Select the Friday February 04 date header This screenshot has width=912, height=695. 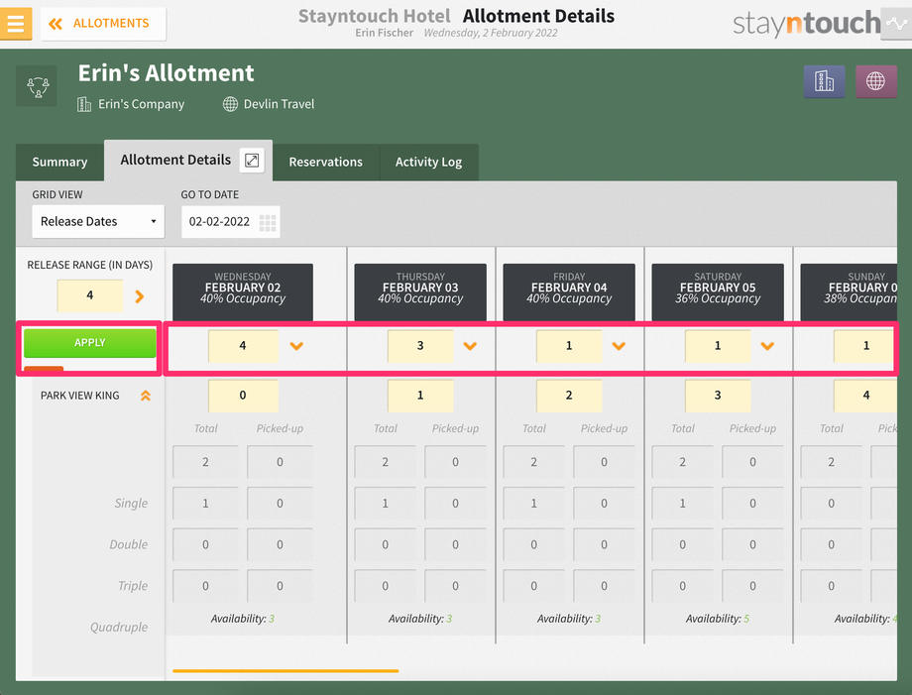(569, 291)
